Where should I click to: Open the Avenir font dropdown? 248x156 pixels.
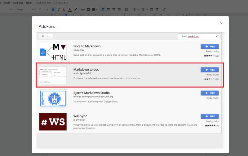25,10
